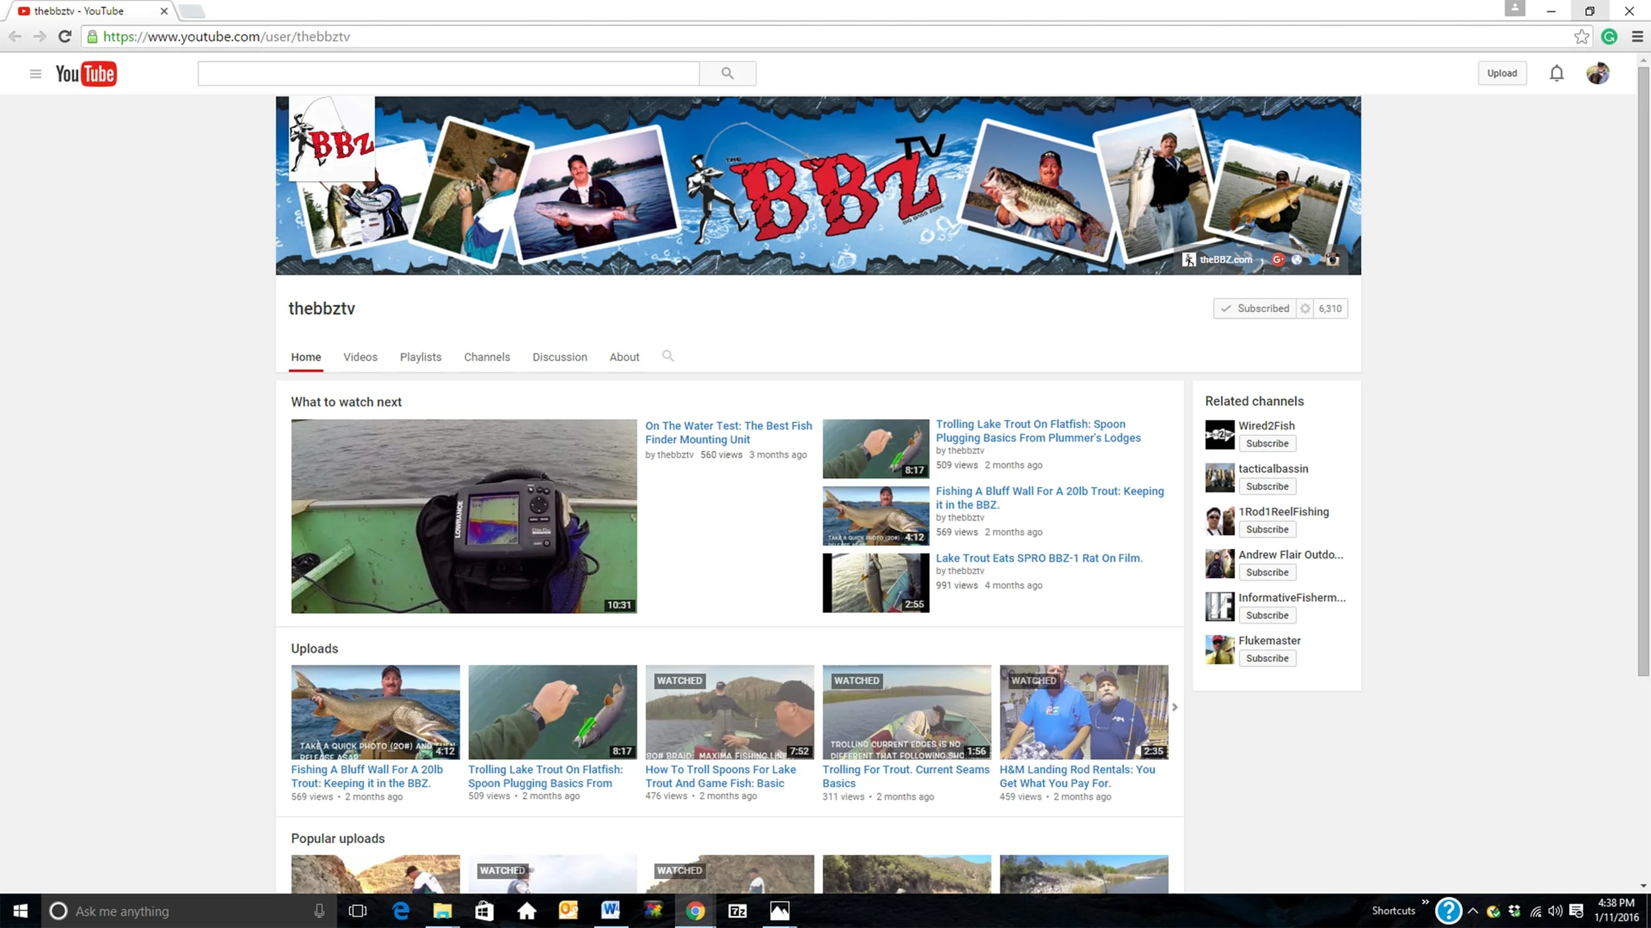The height and width of the screenshot is (928, 1651).
Task: Launch Microsoft Edge from the taskbar
Action: coord(401,911)
